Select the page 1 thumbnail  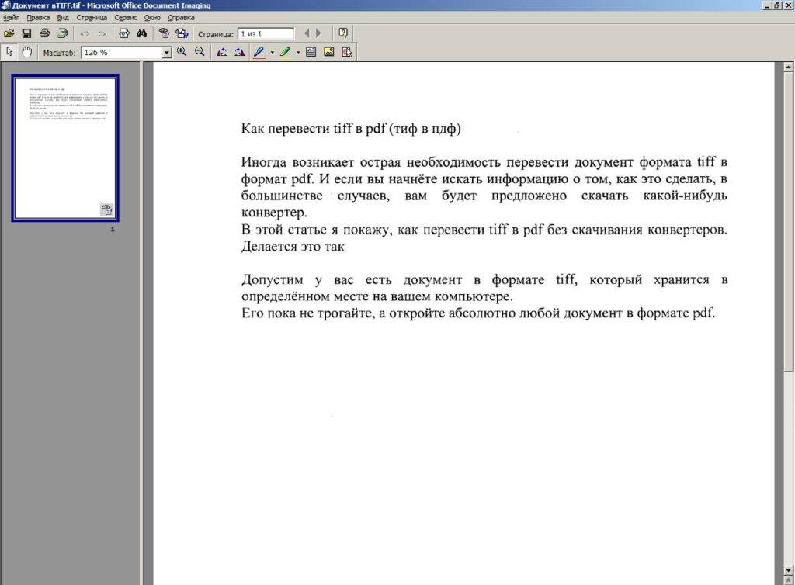point(64,148)
